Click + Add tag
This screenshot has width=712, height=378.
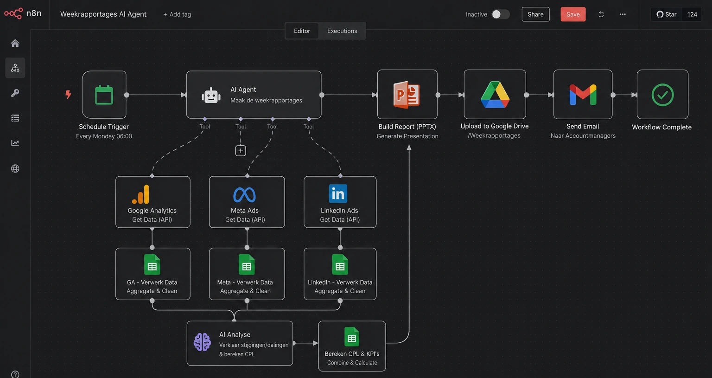click(x=177, y=14)
